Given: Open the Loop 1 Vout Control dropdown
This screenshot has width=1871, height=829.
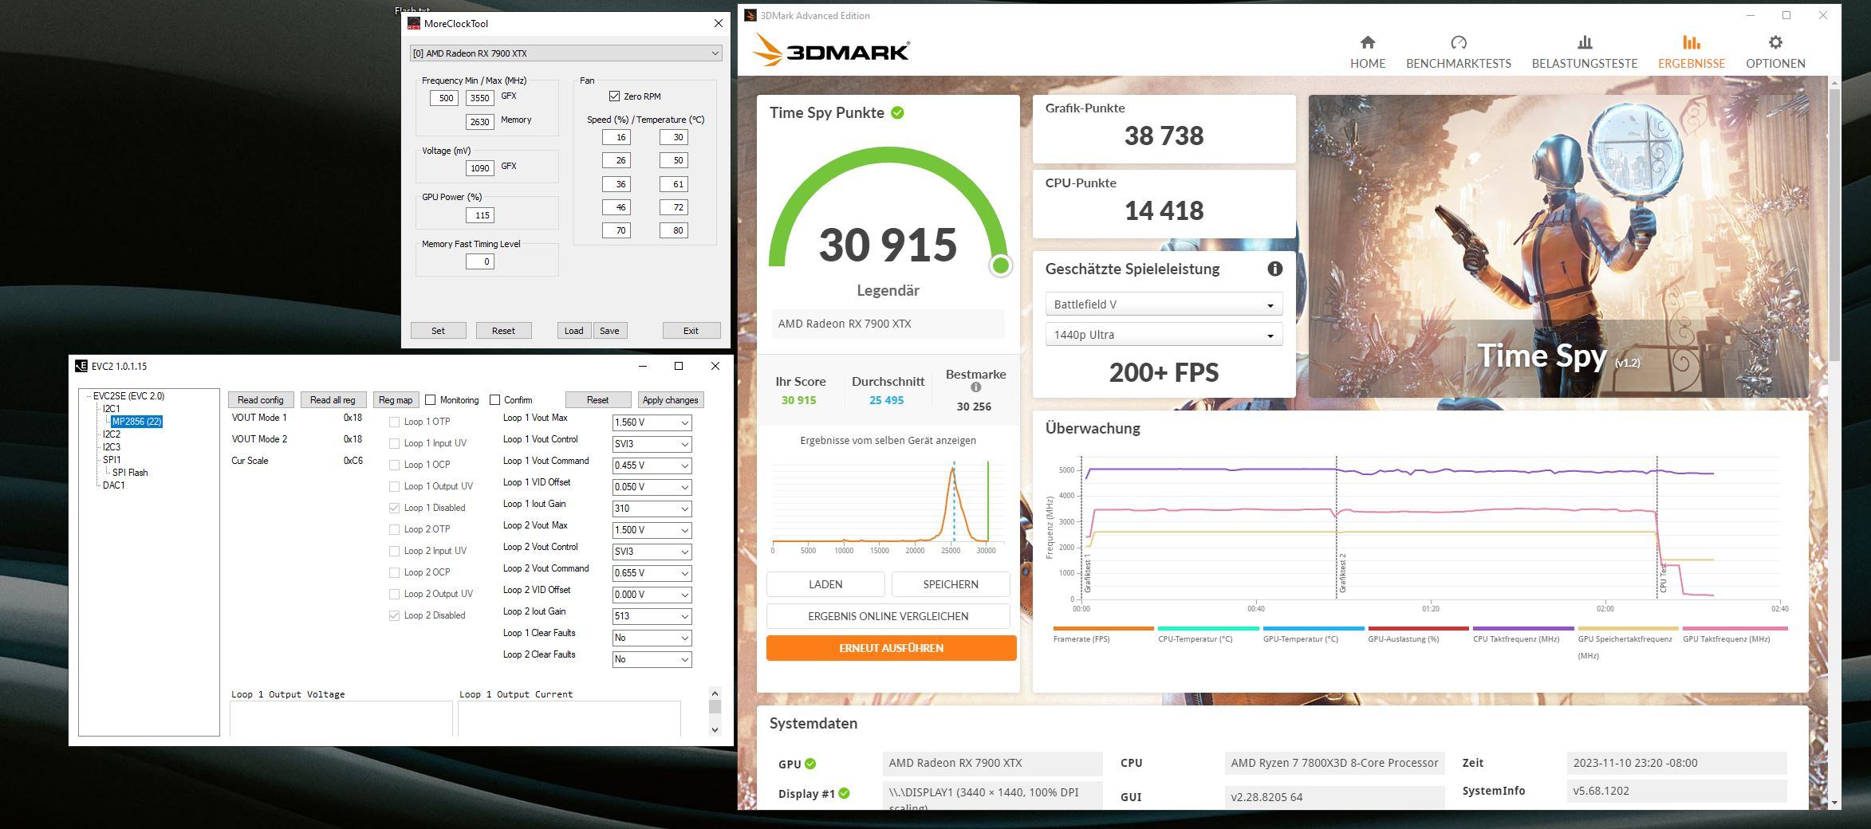Looking at the screenshot, I should point(652,444).
